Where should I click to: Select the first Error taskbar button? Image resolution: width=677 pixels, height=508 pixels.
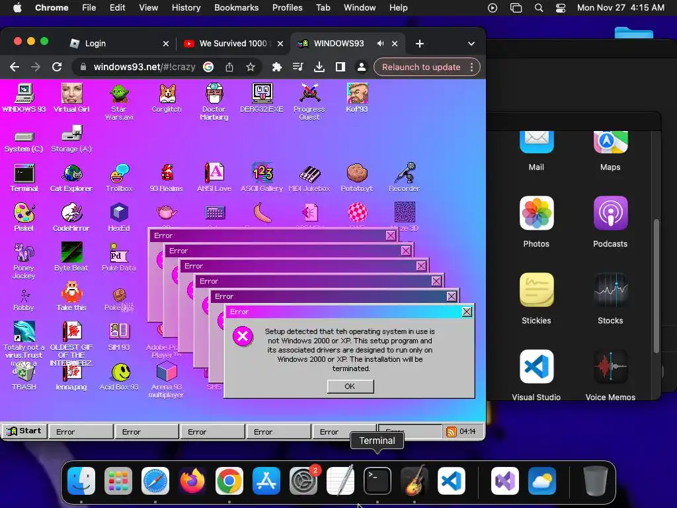click(x=81, y=431)
